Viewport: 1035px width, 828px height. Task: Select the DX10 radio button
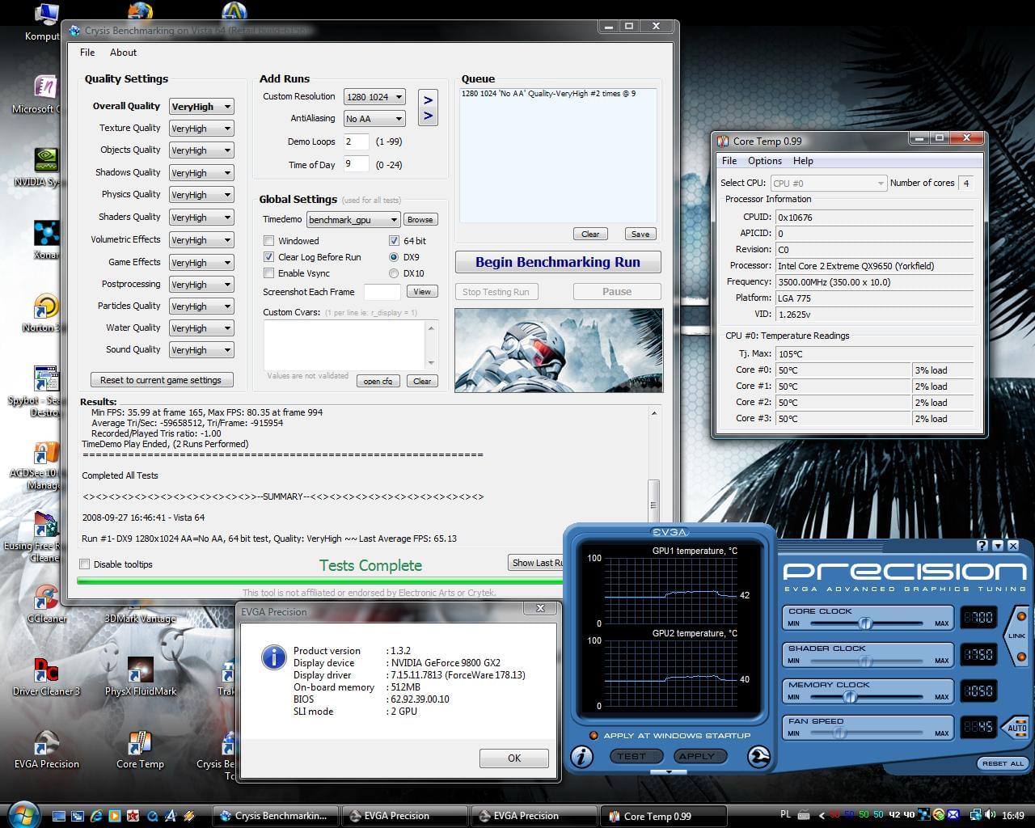[394, 273]
